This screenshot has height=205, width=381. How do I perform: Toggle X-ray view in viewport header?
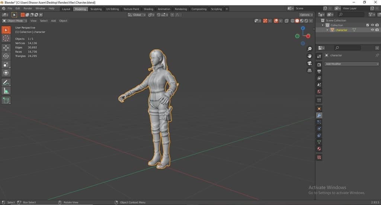287,21
